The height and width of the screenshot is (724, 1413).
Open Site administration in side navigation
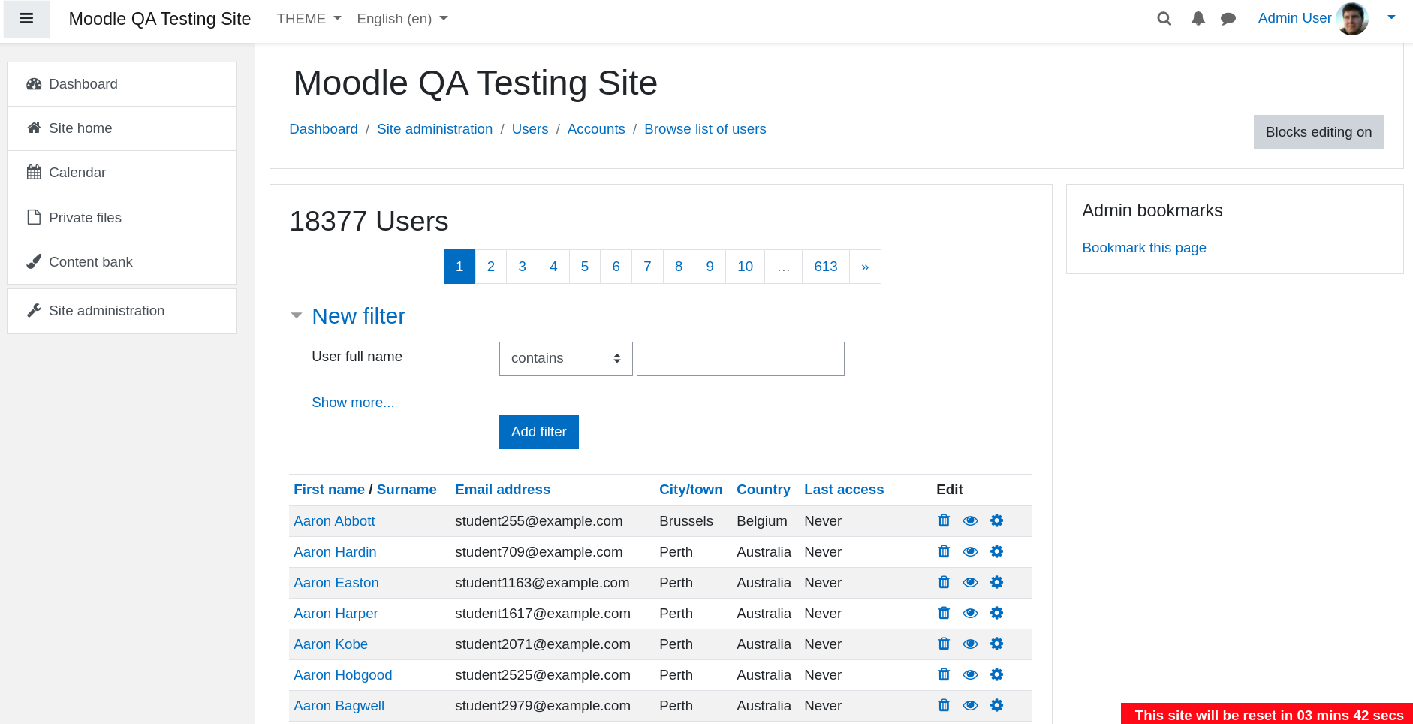coord(122,311)
